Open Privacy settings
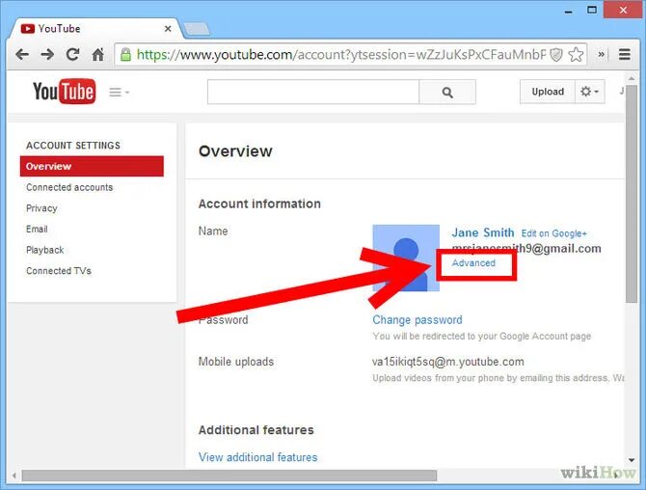The height and width of the screenshot is (490, 646). (41, 208)
